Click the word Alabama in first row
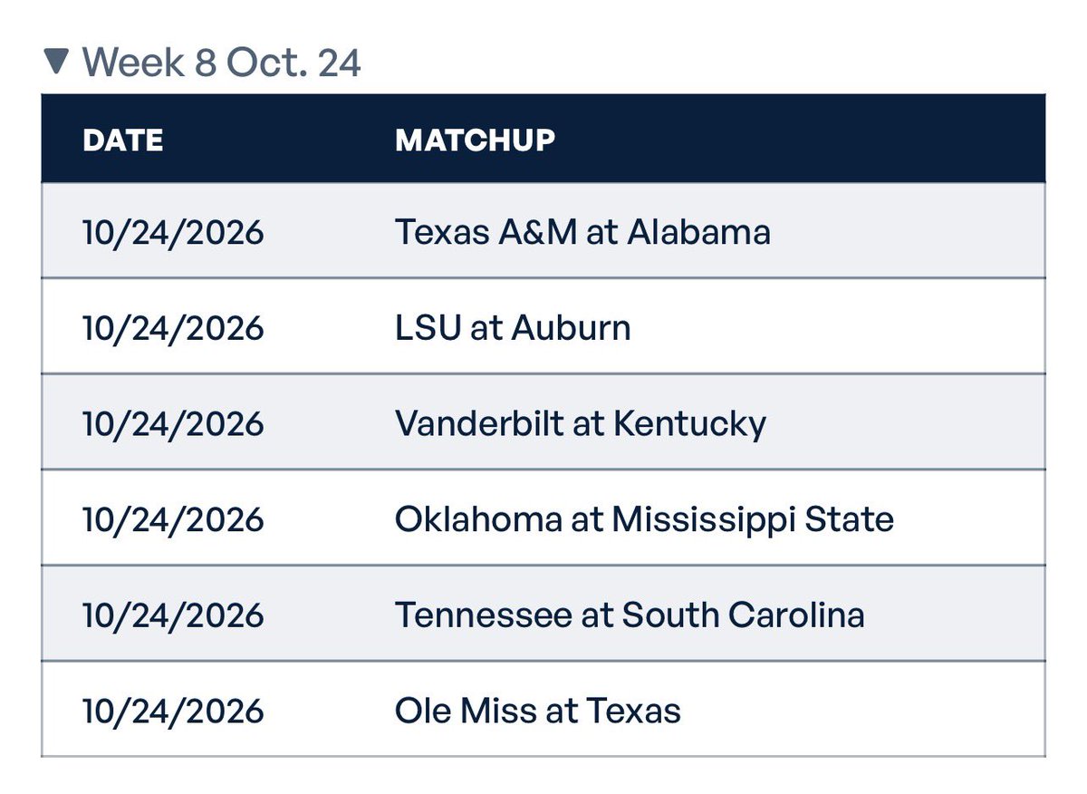Screen dimensions: 1087x794 [x=699, y=232]
